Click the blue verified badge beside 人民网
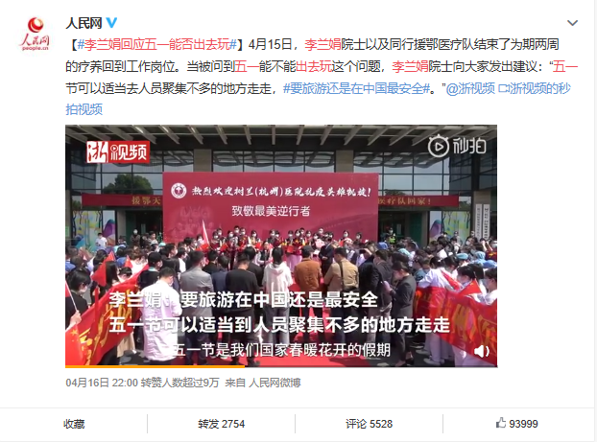Image resolution: width=597 pixels, height=442 pixels. click(111, 23)
